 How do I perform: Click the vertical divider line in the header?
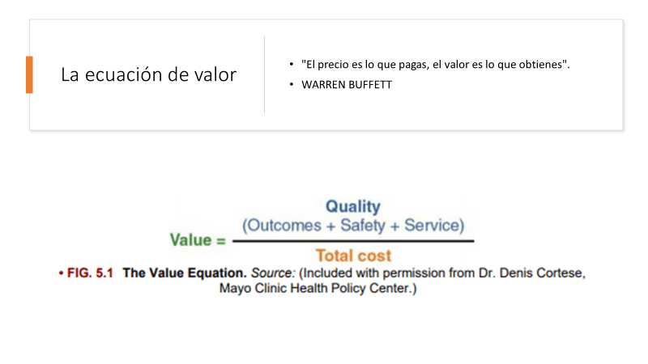[265, 74]
